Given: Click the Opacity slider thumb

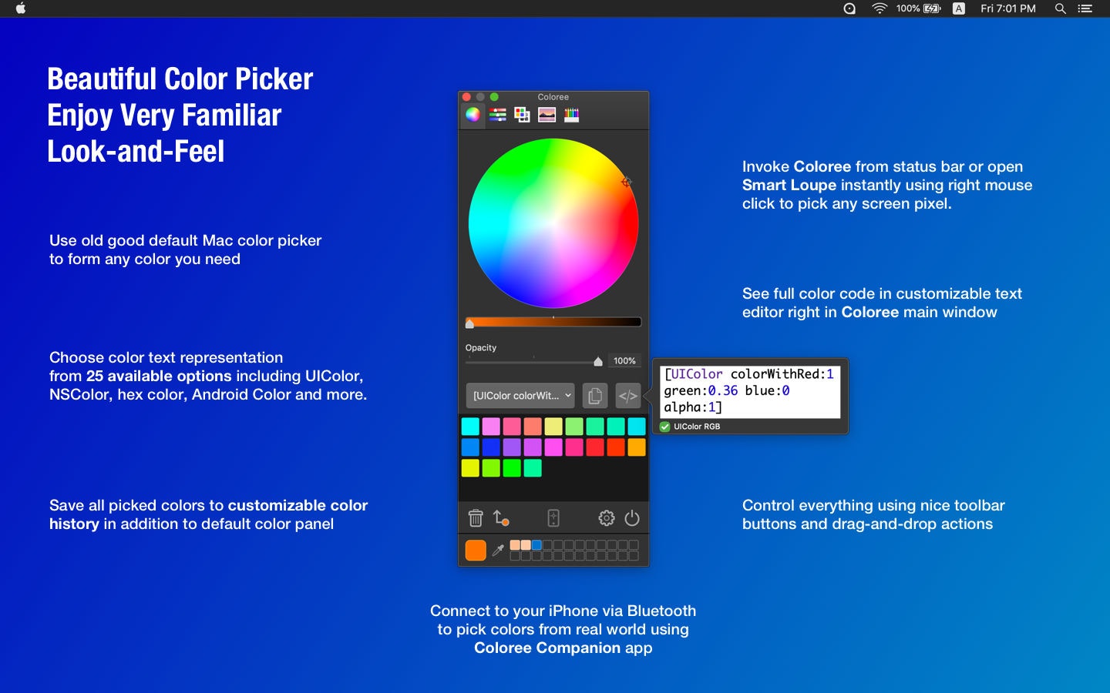Looking at the screenshot, I should pyautogui.click(x=598, y=361).
